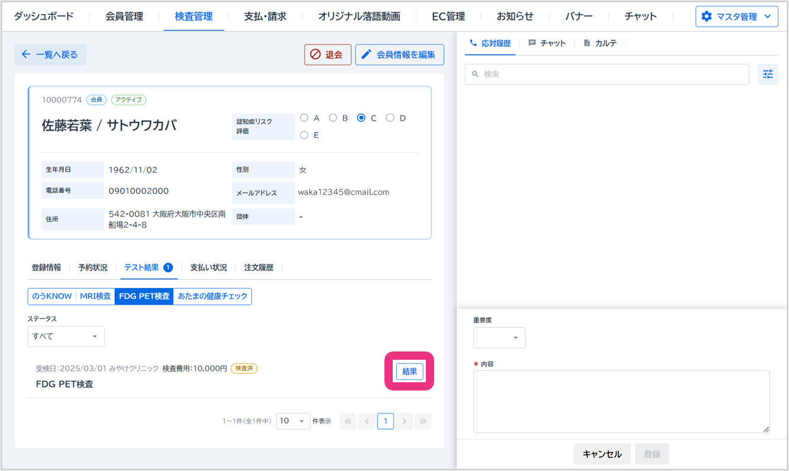The image size is (789, 471).
Task: Click the previous page arrow
Action: pos(367,421)
